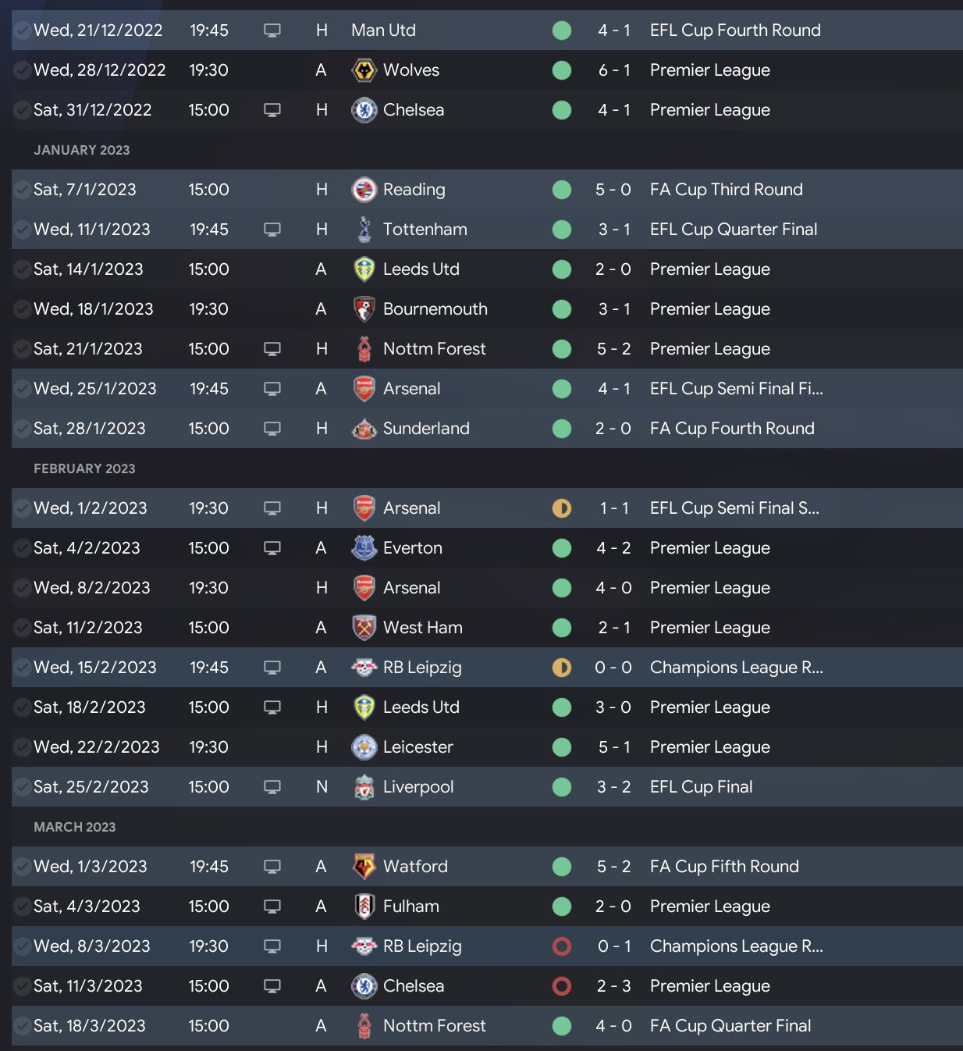Collapse the FEBRUARY 2023 month header
963x1051 pixels.
(x=84, y=468)
